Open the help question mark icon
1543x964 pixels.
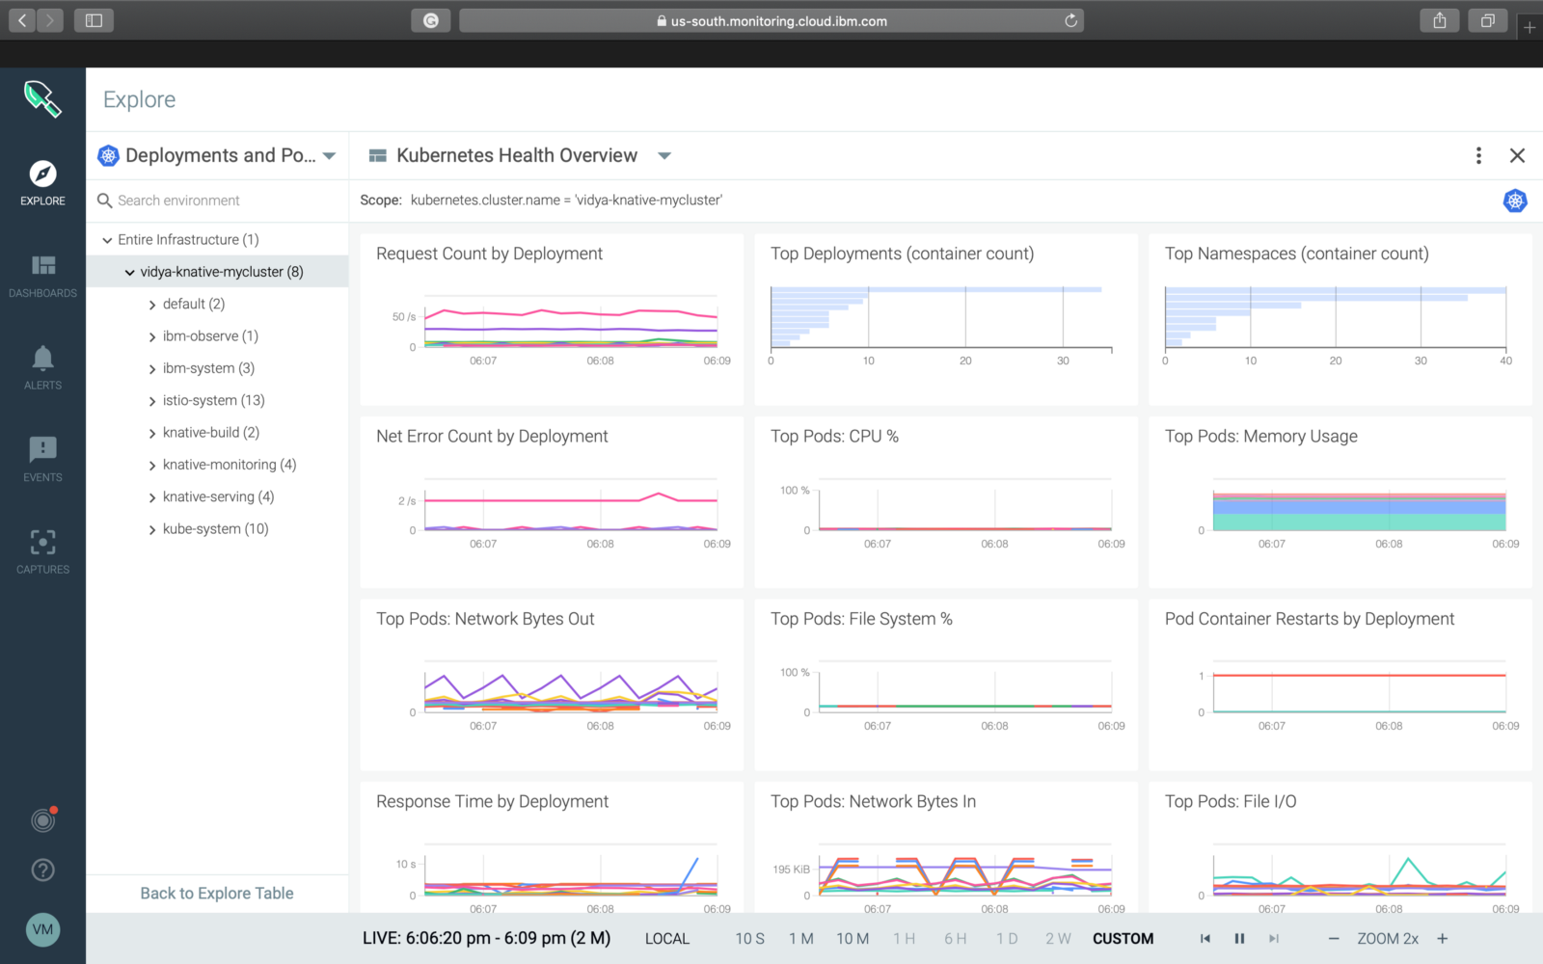click(x=42, y=870)
